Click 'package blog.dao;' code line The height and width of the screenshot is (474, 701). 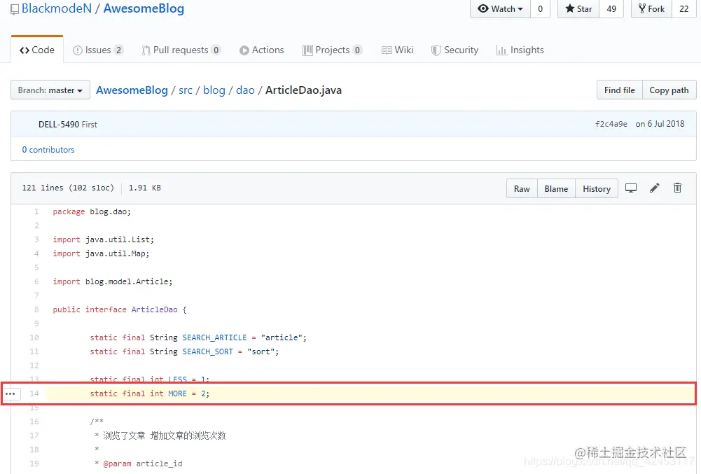[92, 211]
